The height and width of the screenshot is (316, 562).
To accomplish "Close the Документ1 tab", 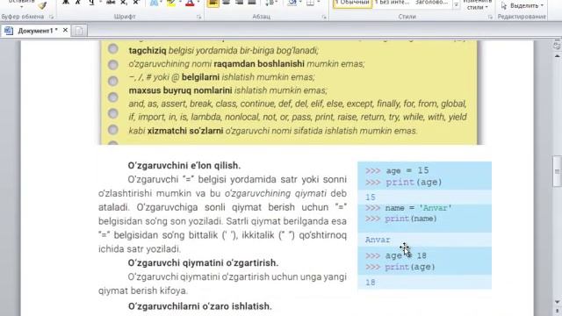I will coord(65,31).
